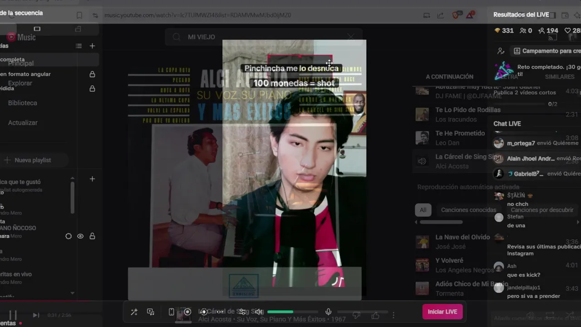
Task: Click the bookmark icon in address bar
Action: (79, 15)
